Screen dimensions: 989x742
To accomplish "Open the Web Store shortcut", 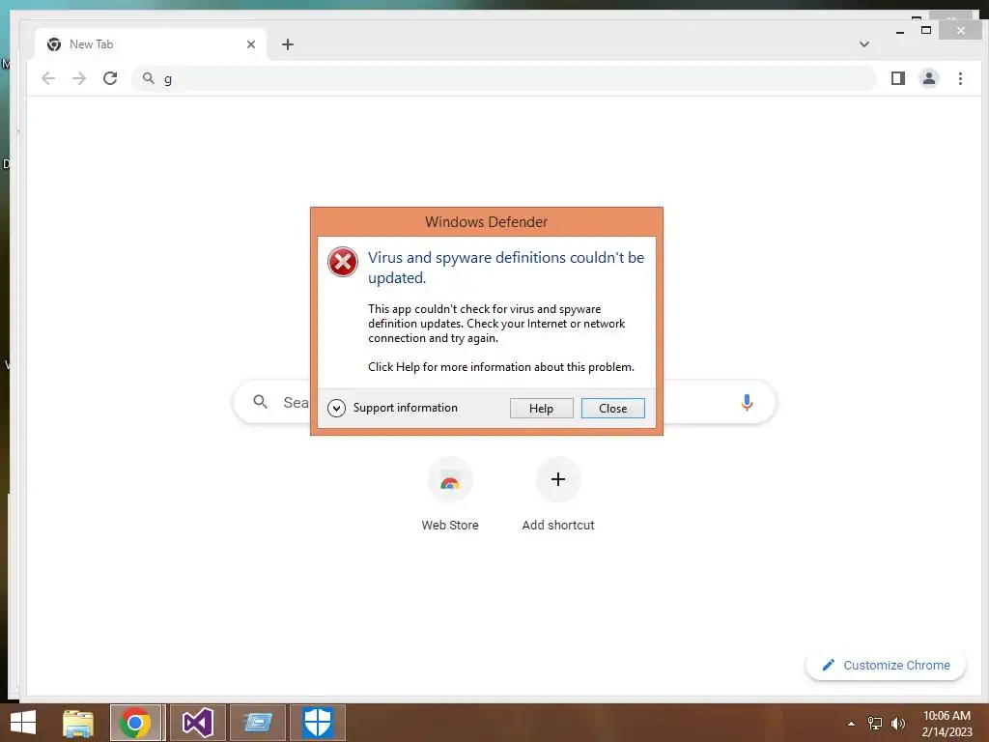I will click(450, 495).
